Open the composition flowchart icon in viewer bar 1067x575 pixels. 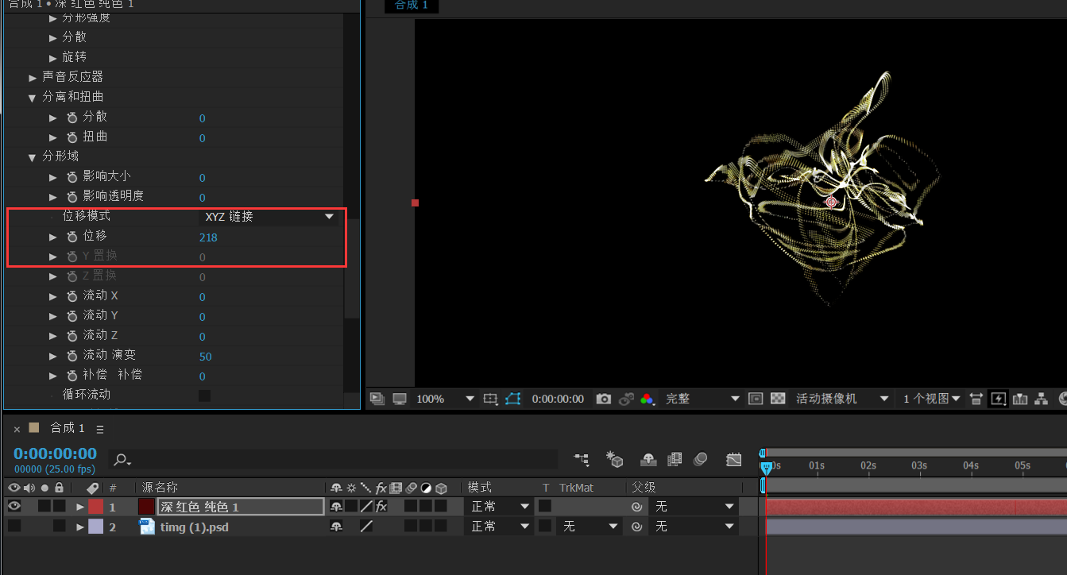click(x=1042, y=399)
